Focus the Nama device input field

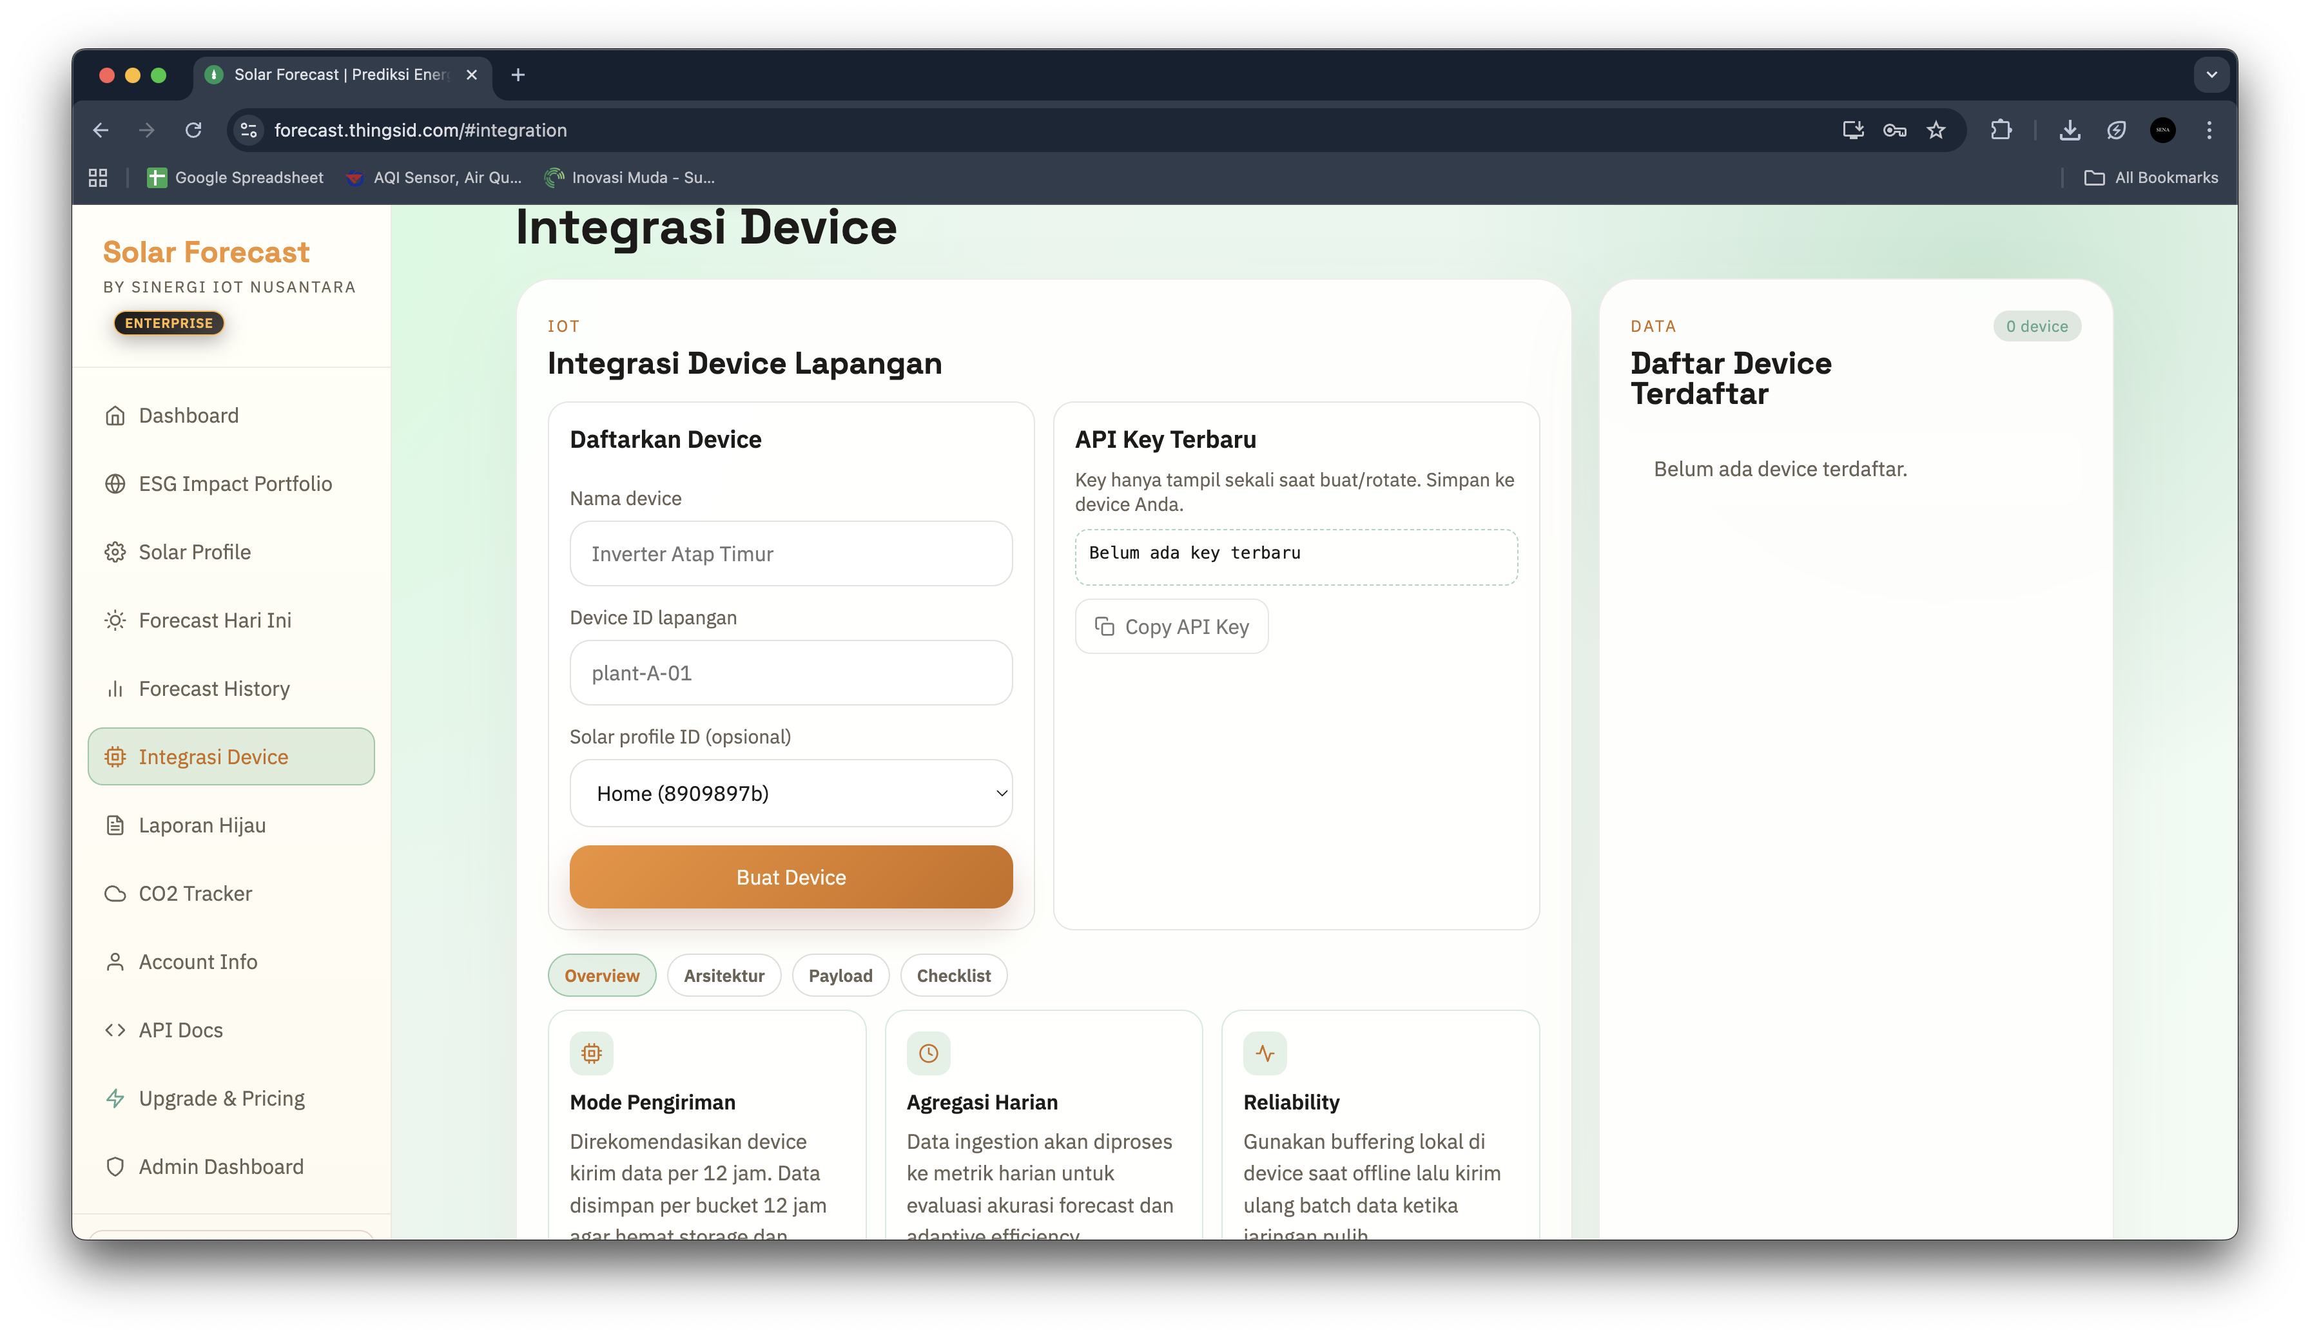790,554
